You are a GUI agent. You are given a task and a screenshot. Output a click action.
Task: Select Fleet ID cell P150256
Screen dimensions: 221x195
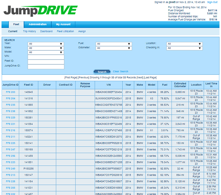[28, 168]
